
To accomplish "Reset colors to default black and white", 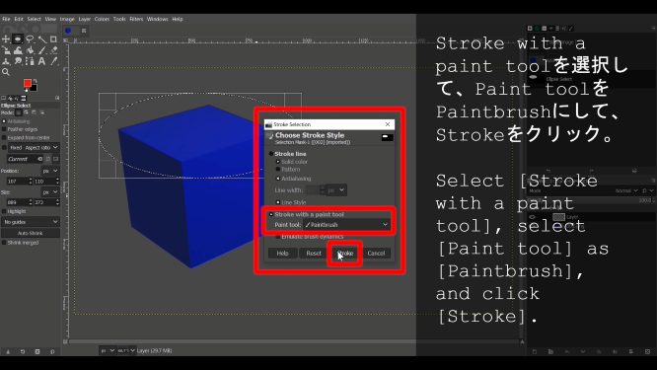I will coord(26,89).
